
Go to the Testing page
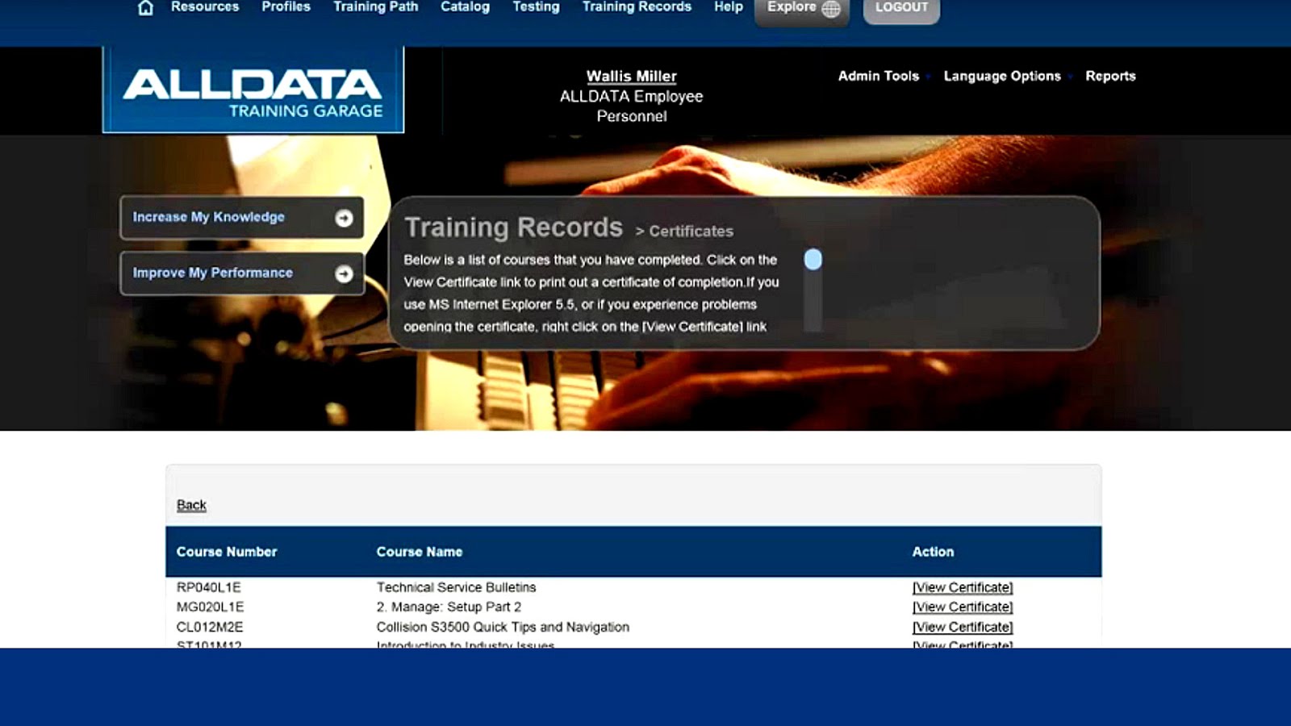(x=535, y=6)
